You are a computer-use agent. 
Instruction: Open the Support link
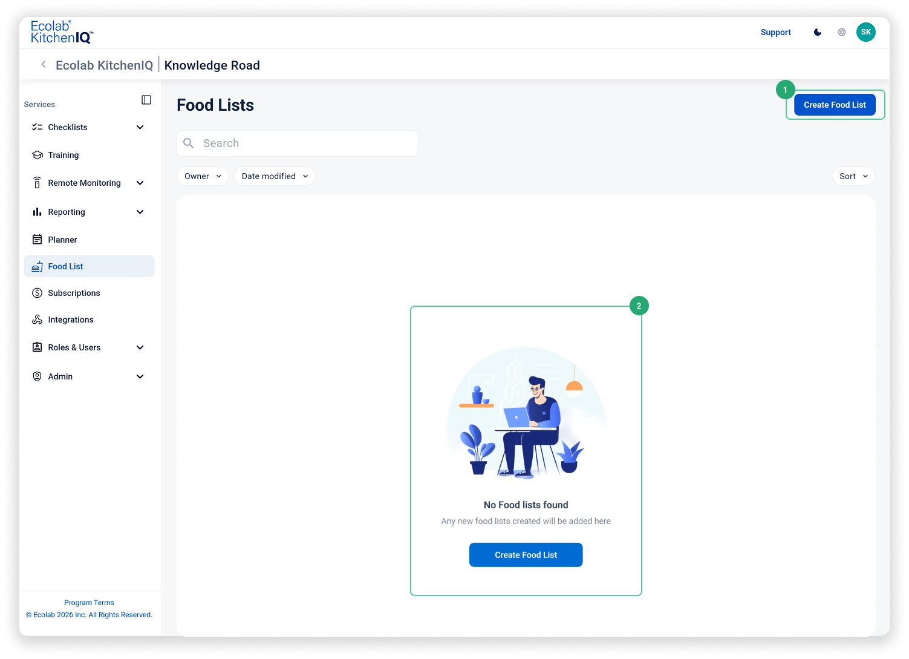pyautogui.click(x=775, y=32)
